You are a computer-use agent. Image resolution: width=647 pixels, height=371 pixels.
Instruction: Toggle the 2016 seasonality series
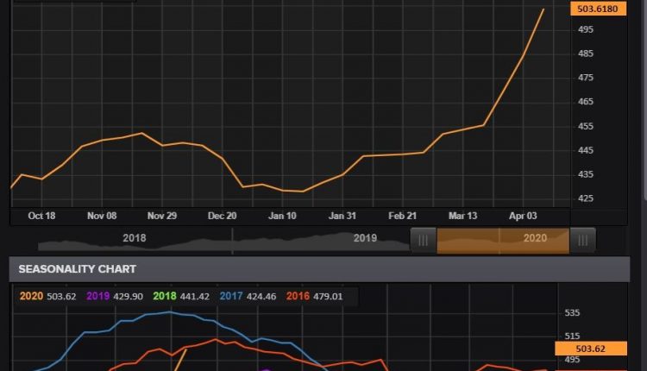coord(298,296)
